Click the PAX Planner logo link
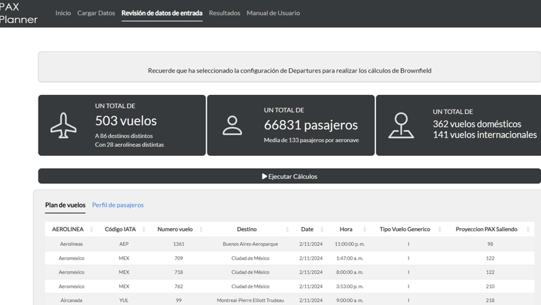The width and height of the screenshot is (541, 305). click(18, 13)
